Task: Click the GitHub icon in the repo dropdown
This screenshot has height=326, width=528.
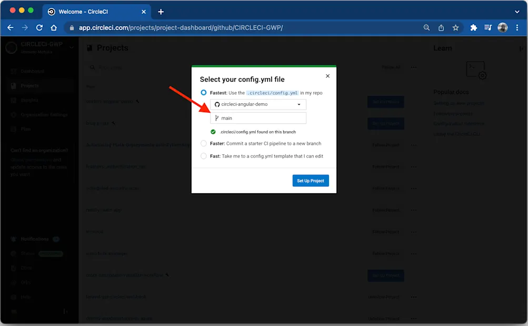Action: coord(217,104)
